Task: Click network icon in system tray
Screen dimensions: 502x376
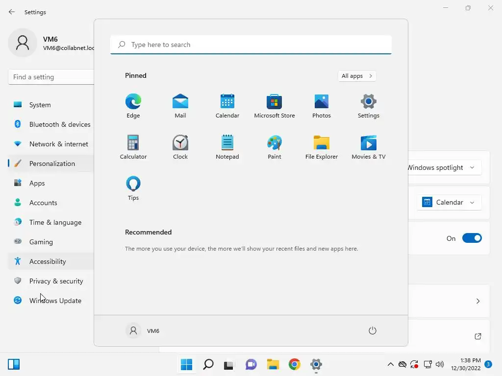Action: [x=427, y=364]
